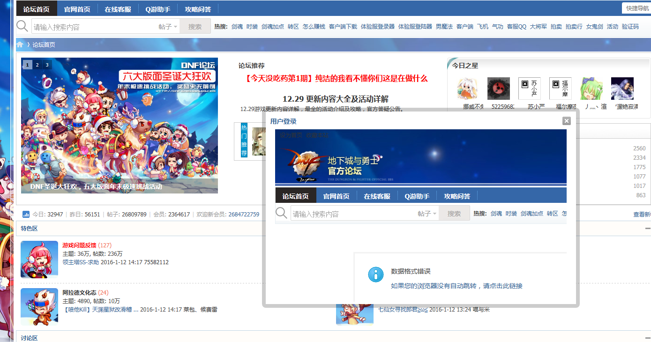Open the 游戏问题反馈 forum icon
The image size is (651, 342).
coord(39,260)
